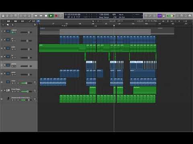Click the Stop button in transport
The width and height of the screenshot is (193, 144).
(x=46, y=16)
